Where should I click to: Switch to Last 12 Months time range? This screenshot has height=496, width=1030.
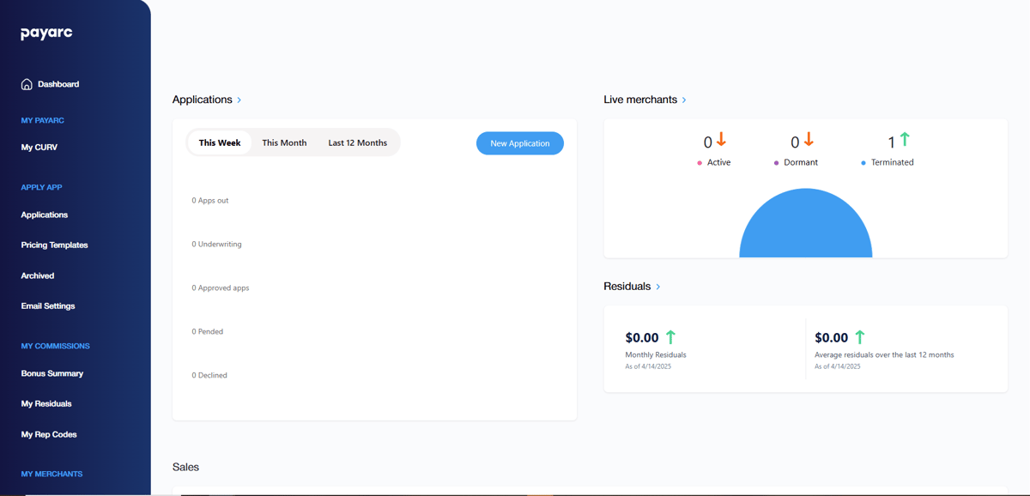(x=357, y=142)
